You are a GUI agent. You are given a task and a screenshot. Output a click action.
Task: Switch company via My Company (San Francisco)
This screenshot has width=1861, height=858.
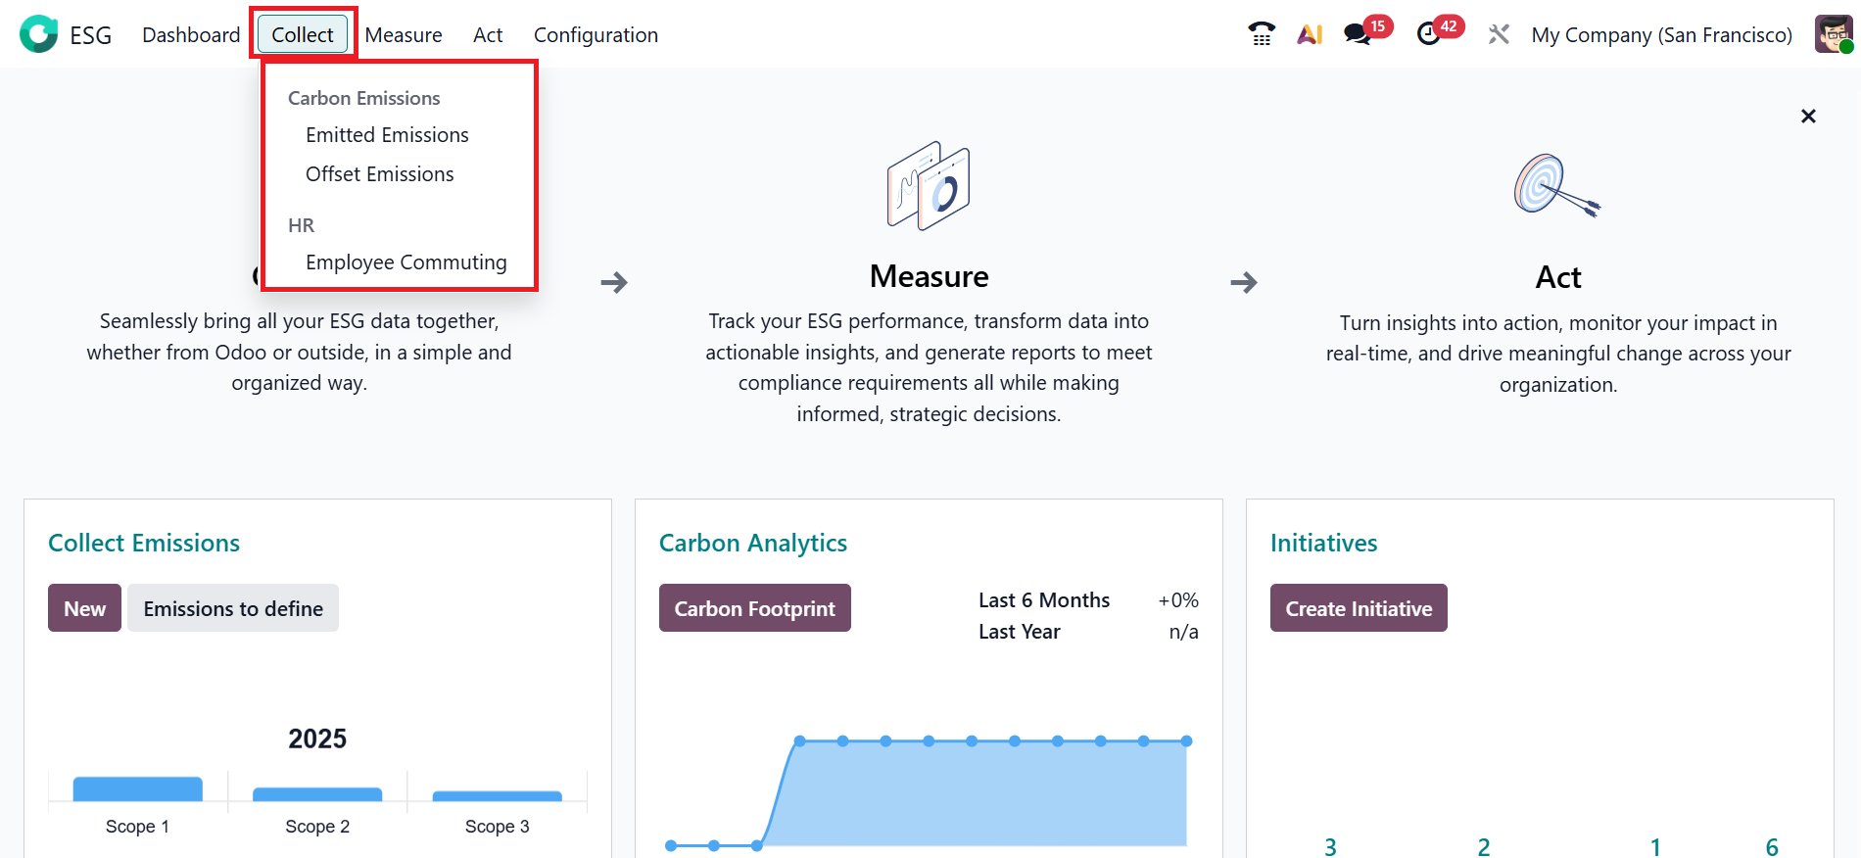click(1661, 34)
